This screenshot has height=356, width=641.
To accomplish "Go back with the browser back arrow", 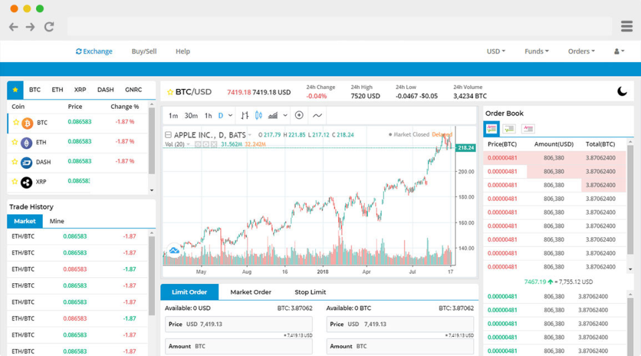I will point(13,27).
